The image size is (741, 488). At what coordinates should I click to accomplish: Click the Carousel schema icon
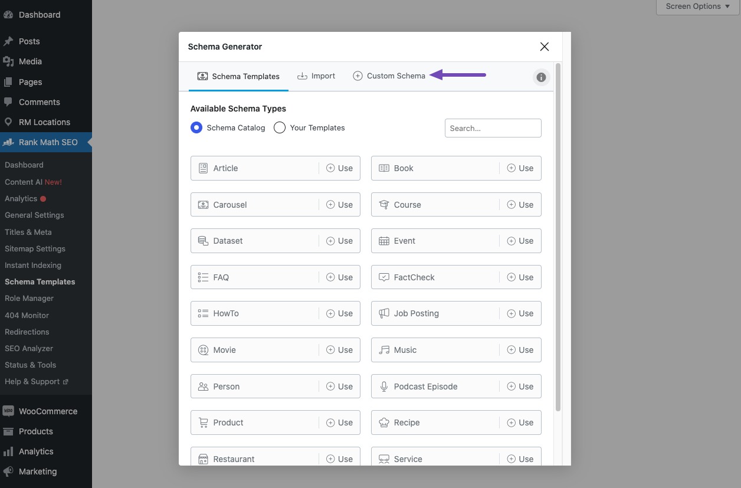tap(203, 205)
